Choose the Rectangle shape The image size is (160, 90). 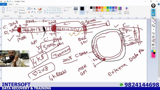52,8
